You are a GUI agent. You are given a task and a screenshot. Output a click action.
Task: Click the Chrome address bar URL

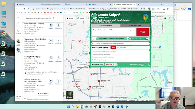tap(84, 9)
